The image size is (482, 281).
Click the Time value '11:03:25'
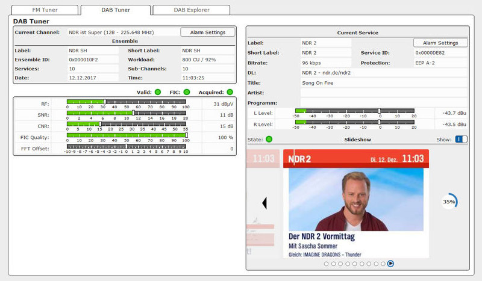pyautogui.click(x=208, y=78)
